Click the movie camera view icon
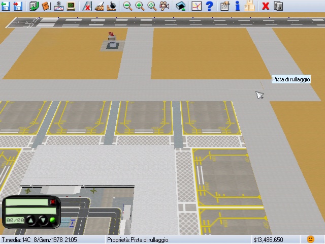The image size is (325, 244). 164,6
